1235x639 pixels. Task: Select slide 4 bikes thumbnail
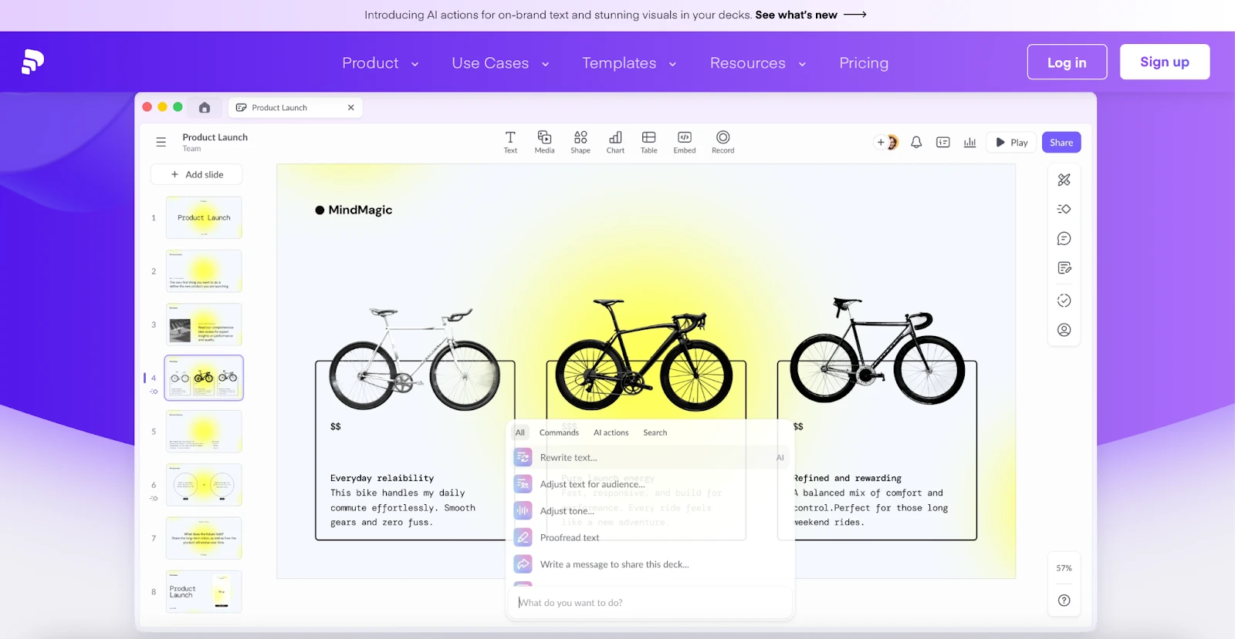[x=204, y=378]
